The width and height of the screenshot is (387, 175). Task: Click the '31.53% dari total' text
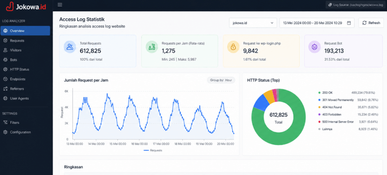337,59
